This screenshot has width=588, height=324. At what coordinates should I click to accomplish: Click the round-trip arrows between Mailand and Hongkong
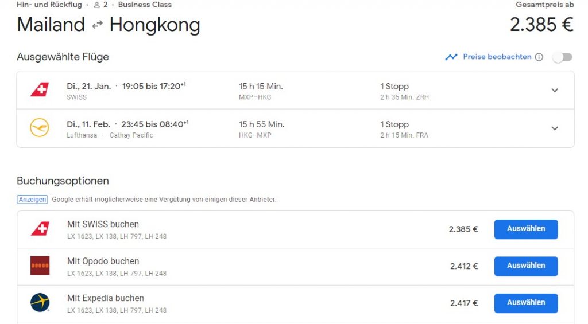[x=97, y=25]
